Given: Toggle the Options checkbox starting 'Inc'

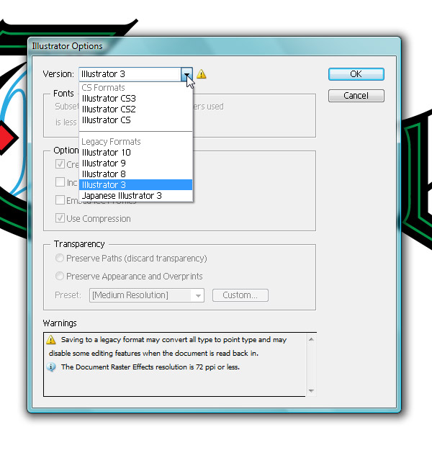Looking at the screenshot, I should 60,182.
